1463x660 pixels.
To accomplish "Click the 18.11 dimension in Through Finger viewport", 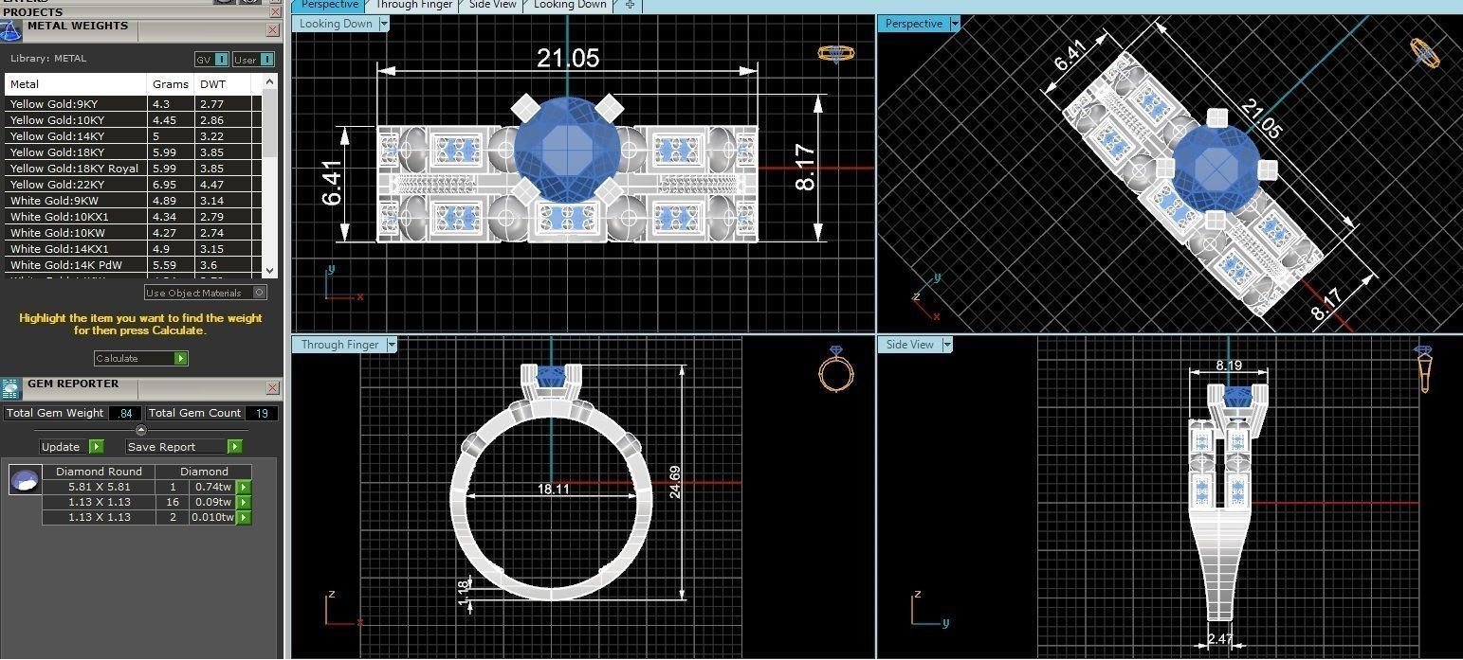I will click(x=553, y=490).
